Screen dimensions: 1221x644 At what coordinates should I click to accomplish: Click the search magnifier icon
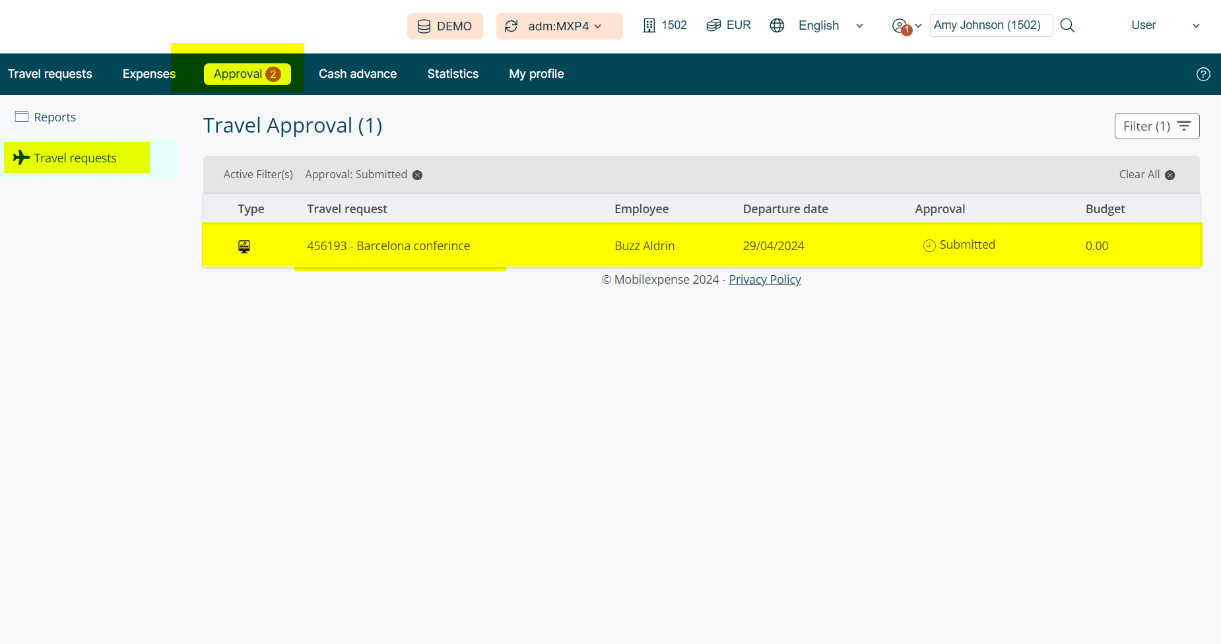(x=1067, y=26)
